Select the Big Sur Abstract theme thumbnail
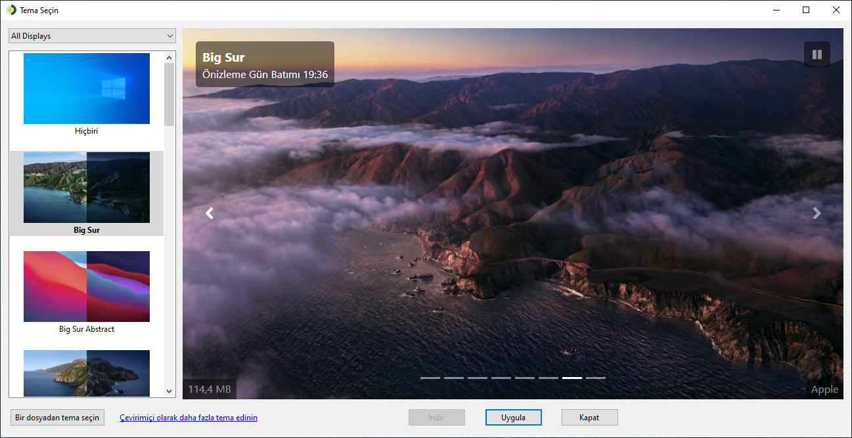852x438 pixels. (87, 287)
